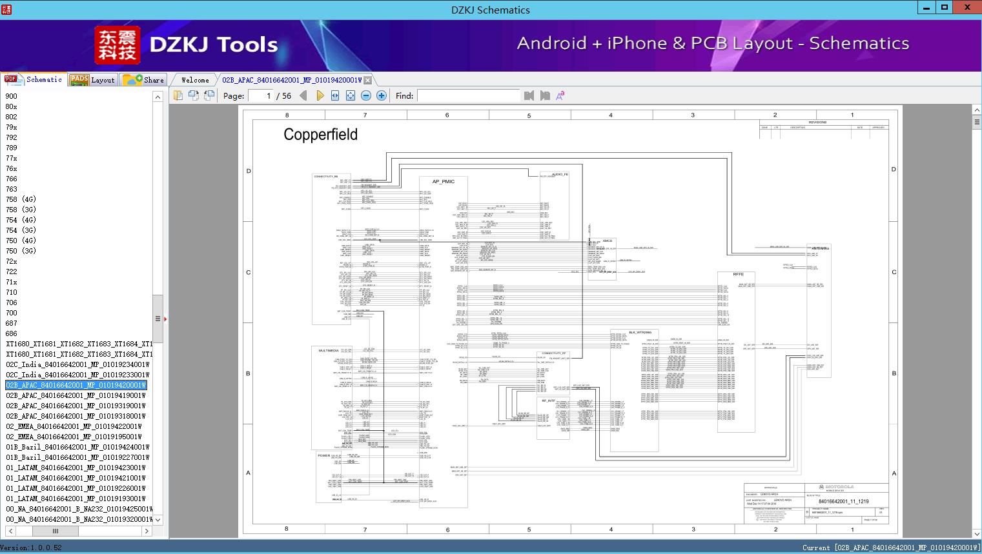Fit the page to width

click(x=335, y=95)
